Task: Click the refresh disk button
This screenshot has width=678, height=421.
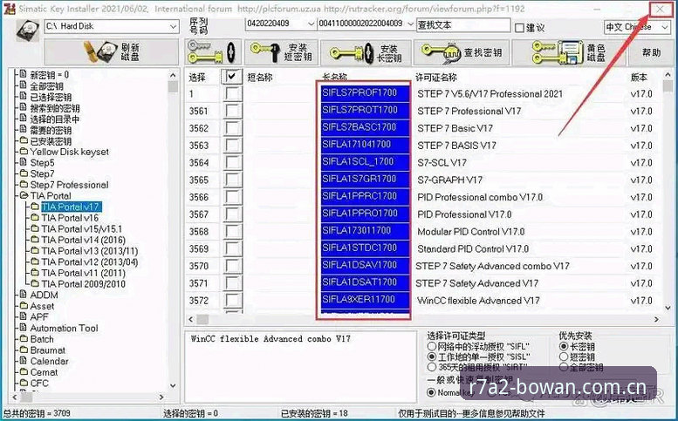Action: click(112, 51)
